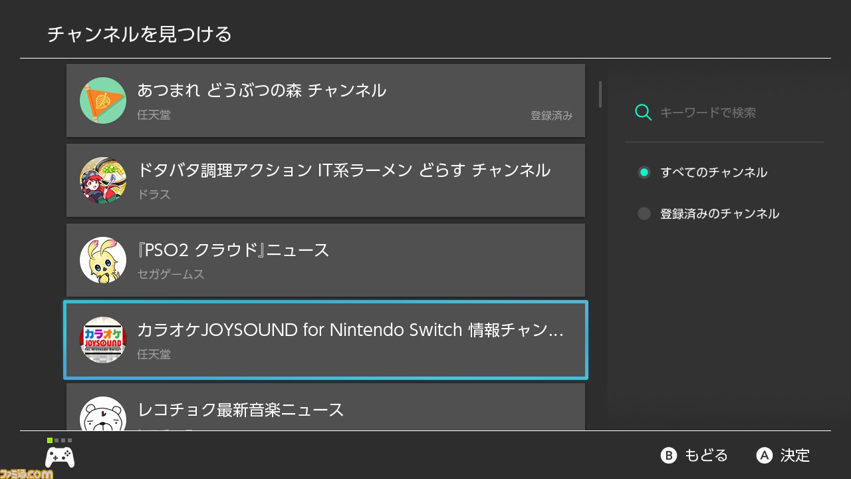This screenshot has width=851, height=479.
Task: Click the カラオケ JOYSOUND logo icon
Action: pyautogui.click(x=103, y=340)
